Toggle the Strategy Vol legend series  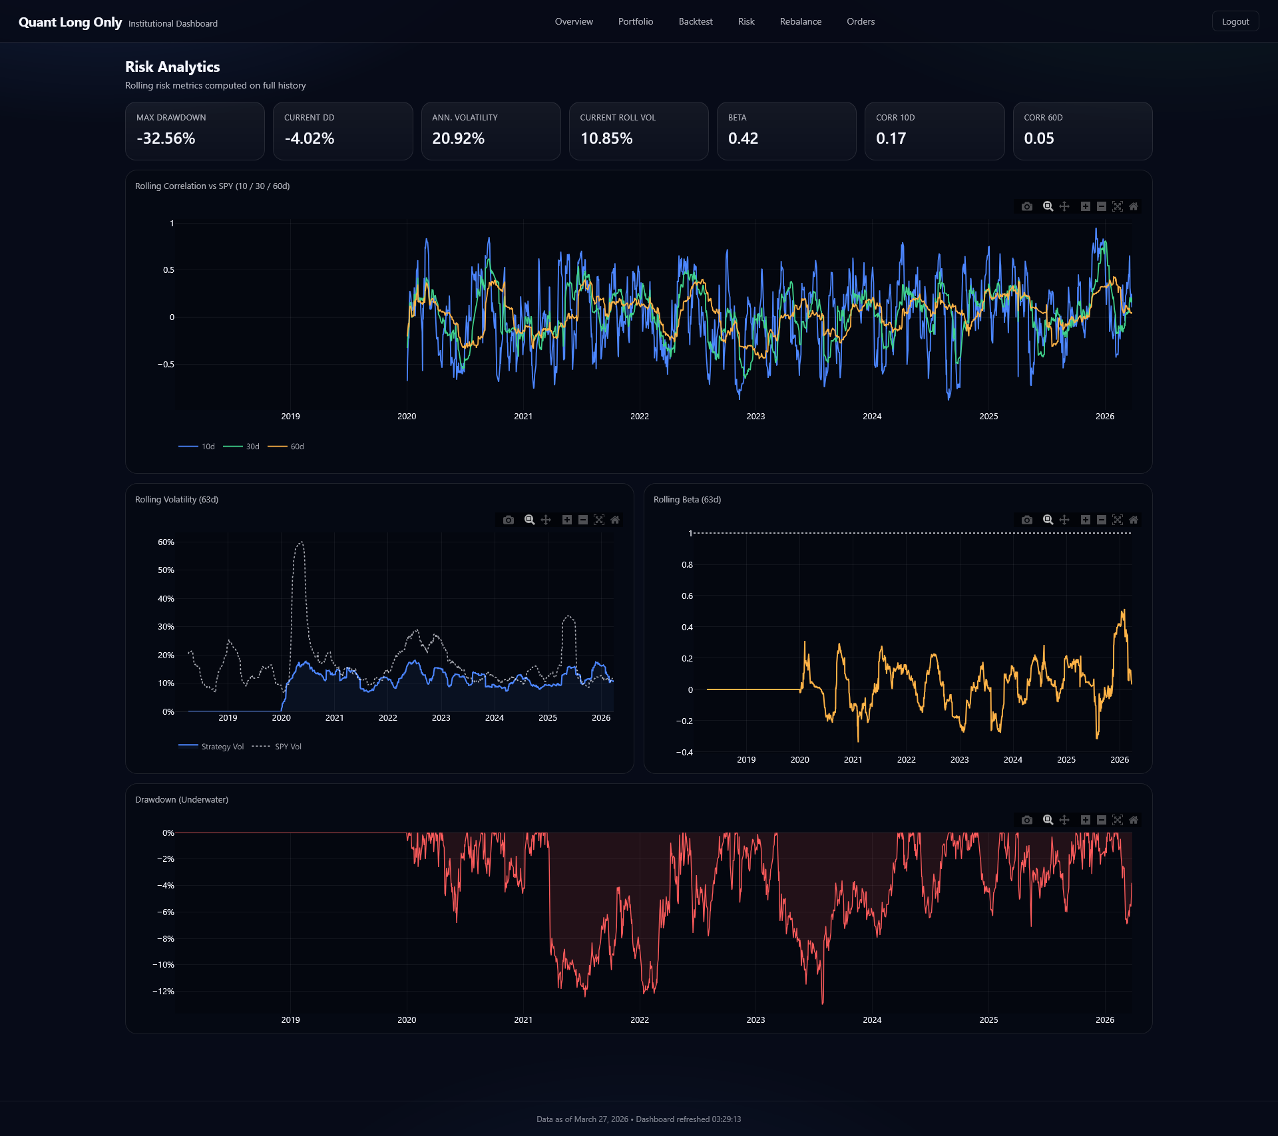[212, 747]
